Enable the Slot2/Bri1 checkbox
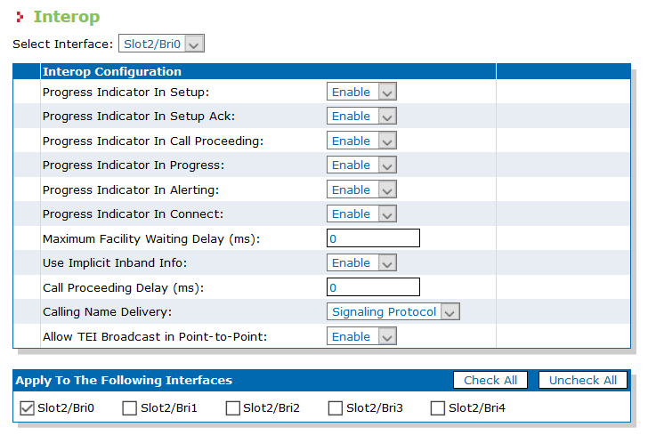Viewport: 648px width, 435px height. click(x=130, y=408)
